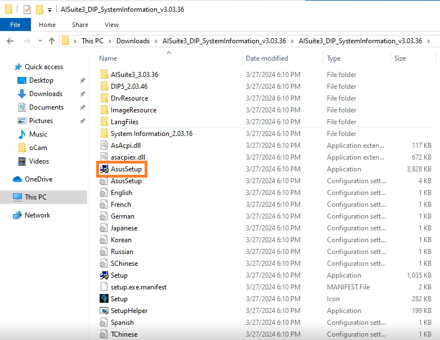Viewport: 440px width, 340px height.
Task: Expand chevron after Downloads in address bar
Action: [156, 41]
